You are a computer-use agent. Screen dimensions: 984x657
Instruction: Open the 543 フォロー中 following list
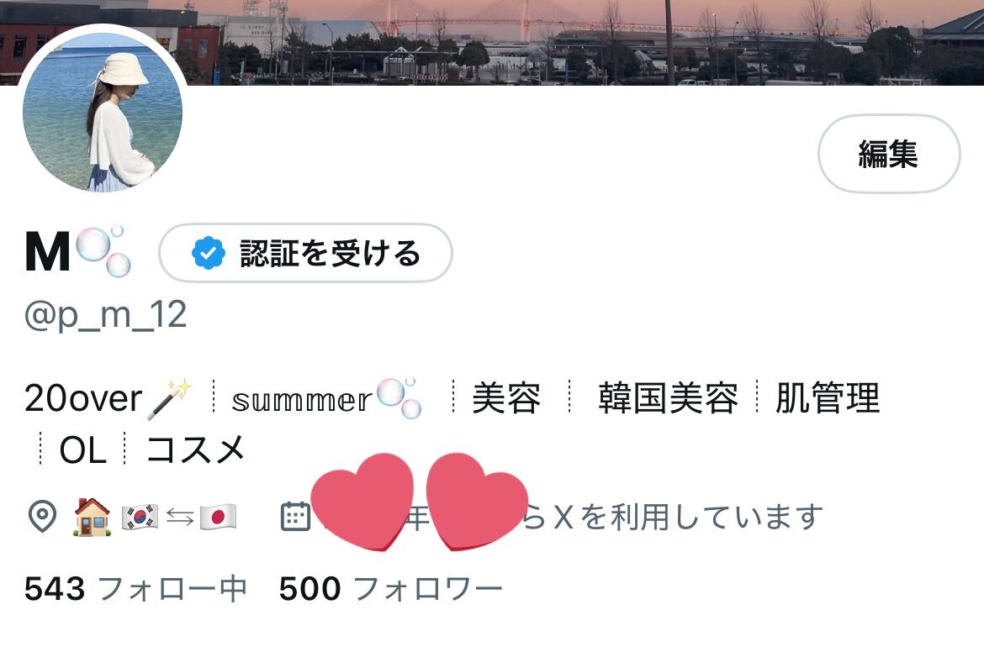[x=135, y=589]
